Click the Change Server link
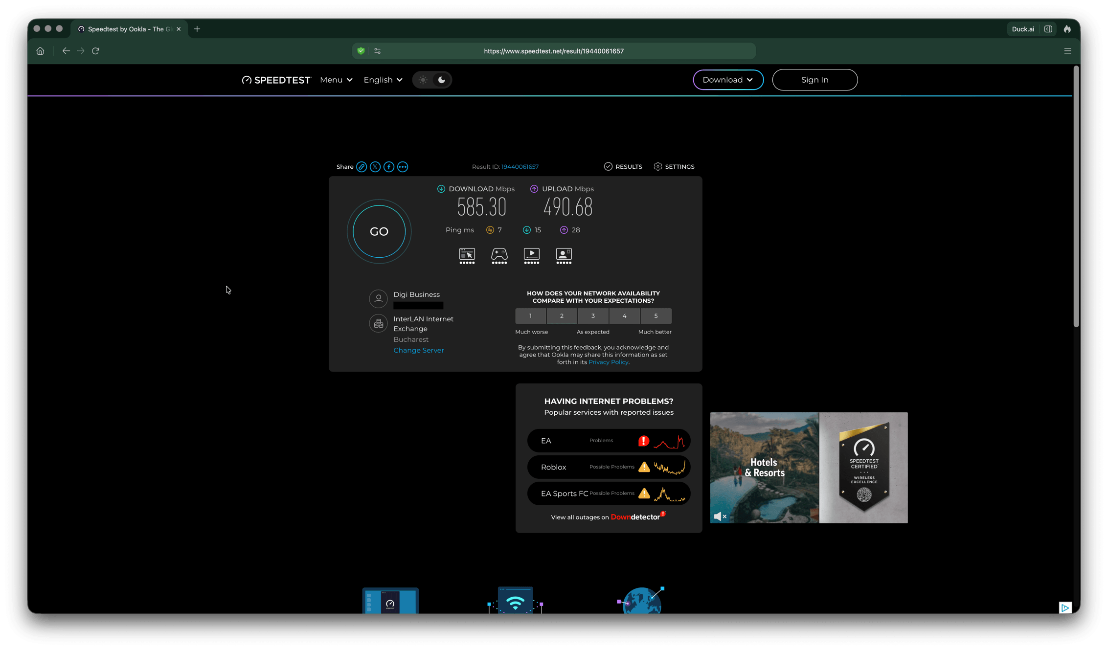The width and height of the screenshot is (1108, 650). [419, 350]
